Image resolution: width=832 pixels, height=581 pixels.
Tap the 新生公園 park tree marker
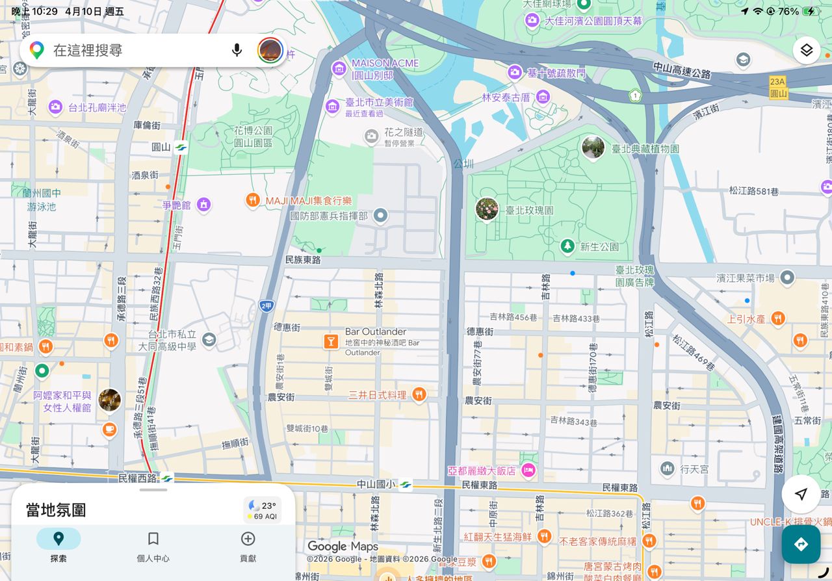(567, 246)
